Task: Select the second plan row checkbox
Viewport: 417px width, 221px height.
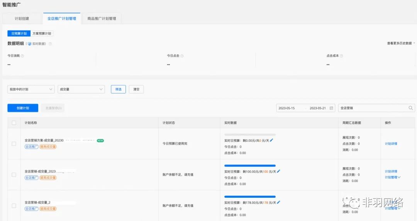Action: 14,175
